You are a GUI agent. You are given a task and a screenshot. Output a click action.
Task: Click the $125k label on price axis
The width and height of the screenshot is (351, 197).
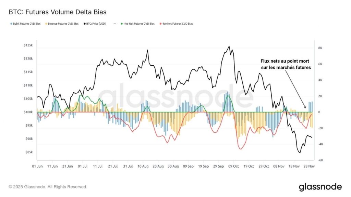pyautogui.click(x=28, y=45)
